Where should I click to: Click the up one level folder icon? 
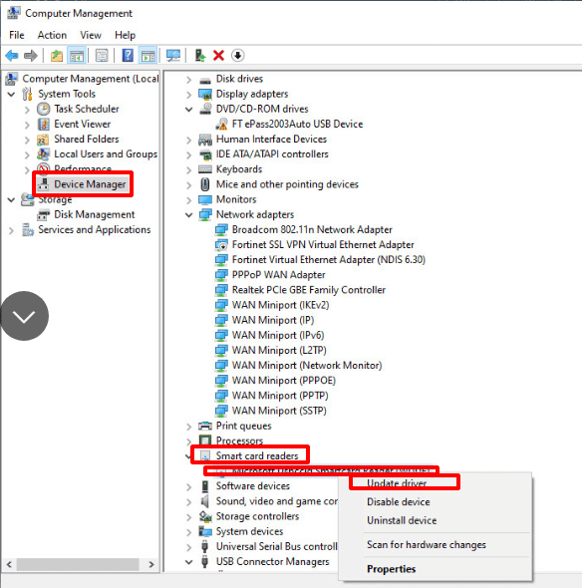(57, 56)
